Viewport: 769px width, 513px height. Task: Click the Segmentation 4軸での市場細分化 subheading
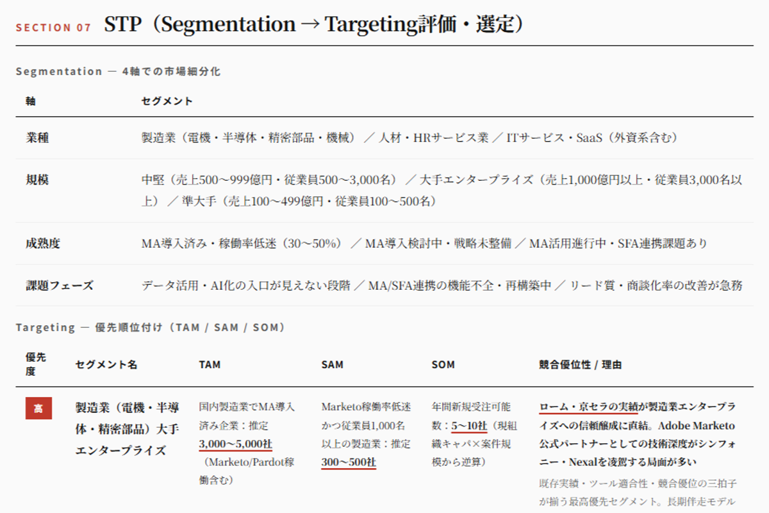click(118, 71)
